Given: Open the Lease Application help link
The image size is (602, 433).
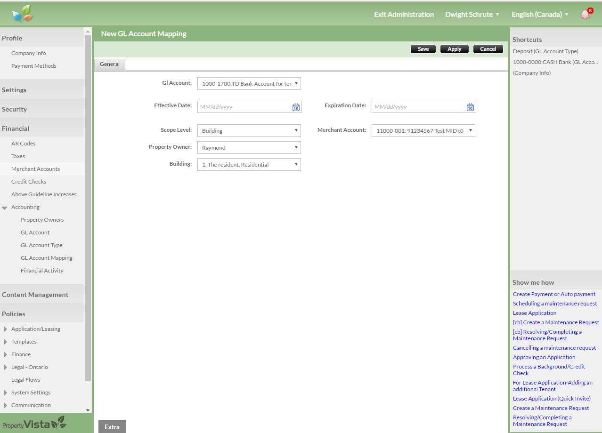Looking at the screenshot, I should pos(535,313).
